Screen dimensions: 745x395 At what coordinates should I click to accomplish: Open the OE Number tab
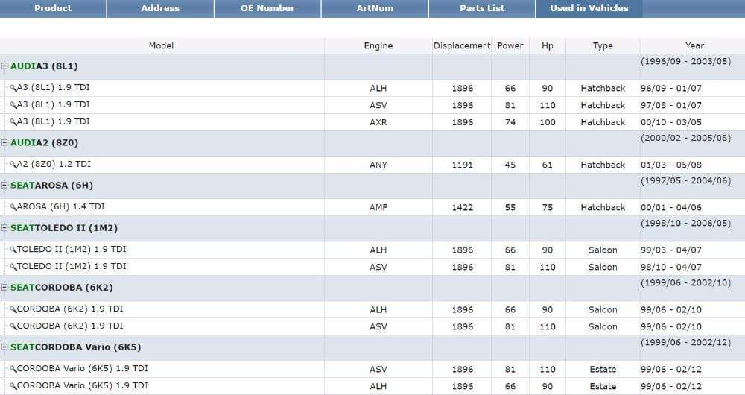[267, 9]
